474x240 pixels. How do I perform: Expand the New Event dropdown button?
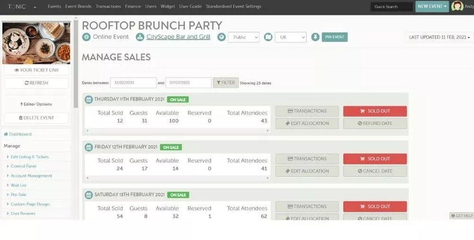[432, 7]
